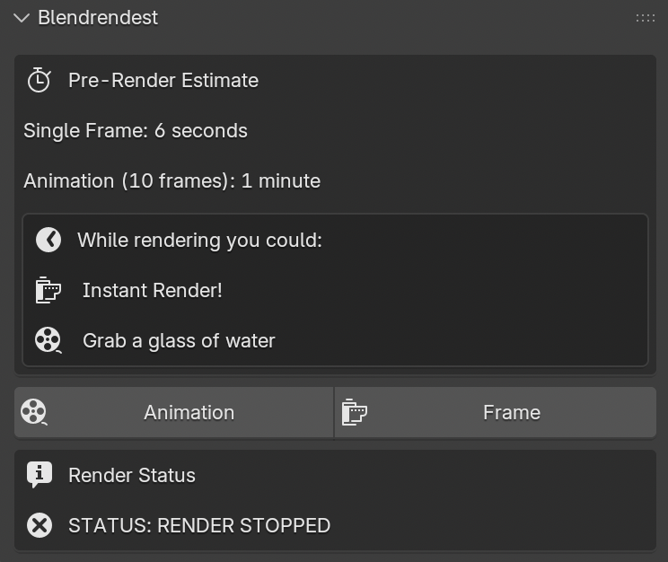Screen dimensions: 668x562
Task: Click the clock icon beside While rendering
Action: 48,240
